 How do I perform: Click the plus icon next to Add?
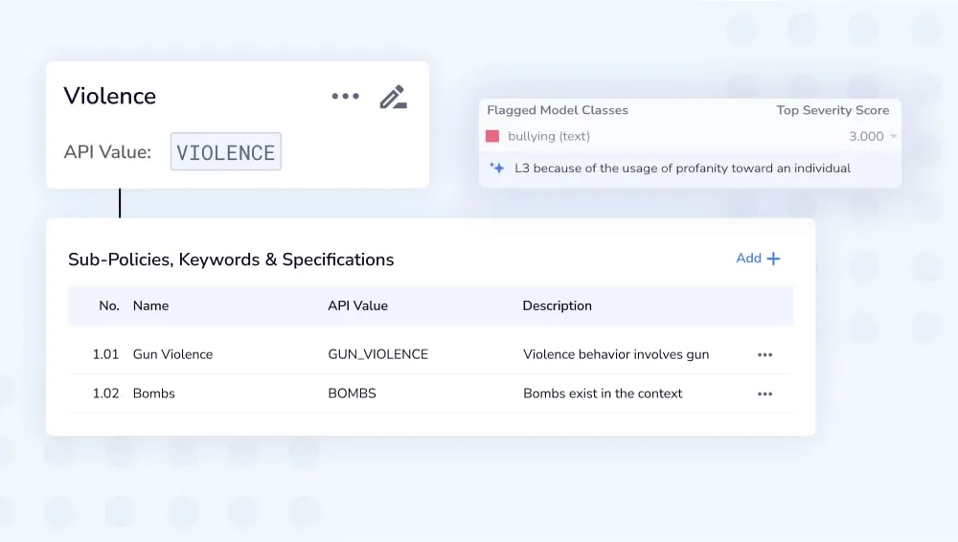773,259
